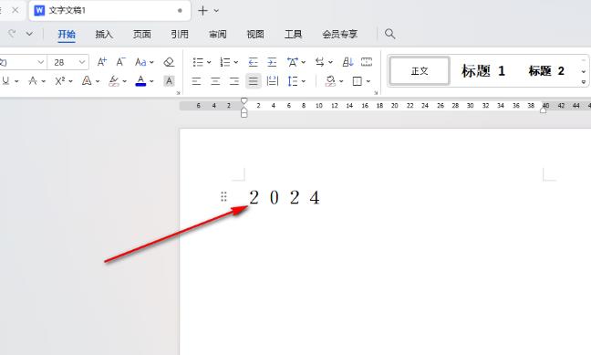This screenshot has width=591, height=355.
Task: Open the search magnifier icon
Action: [x=390, y=34]
